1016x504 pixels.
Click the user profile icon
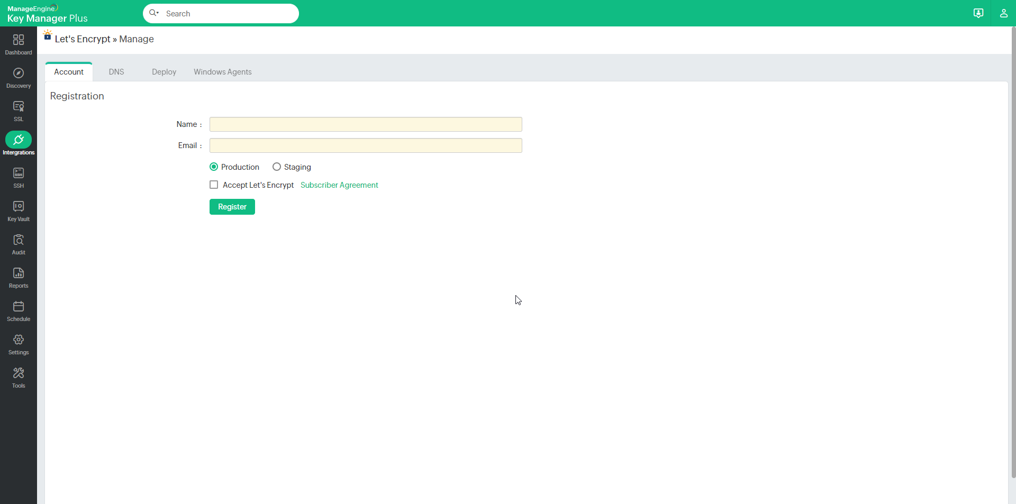click(1003, 13)
